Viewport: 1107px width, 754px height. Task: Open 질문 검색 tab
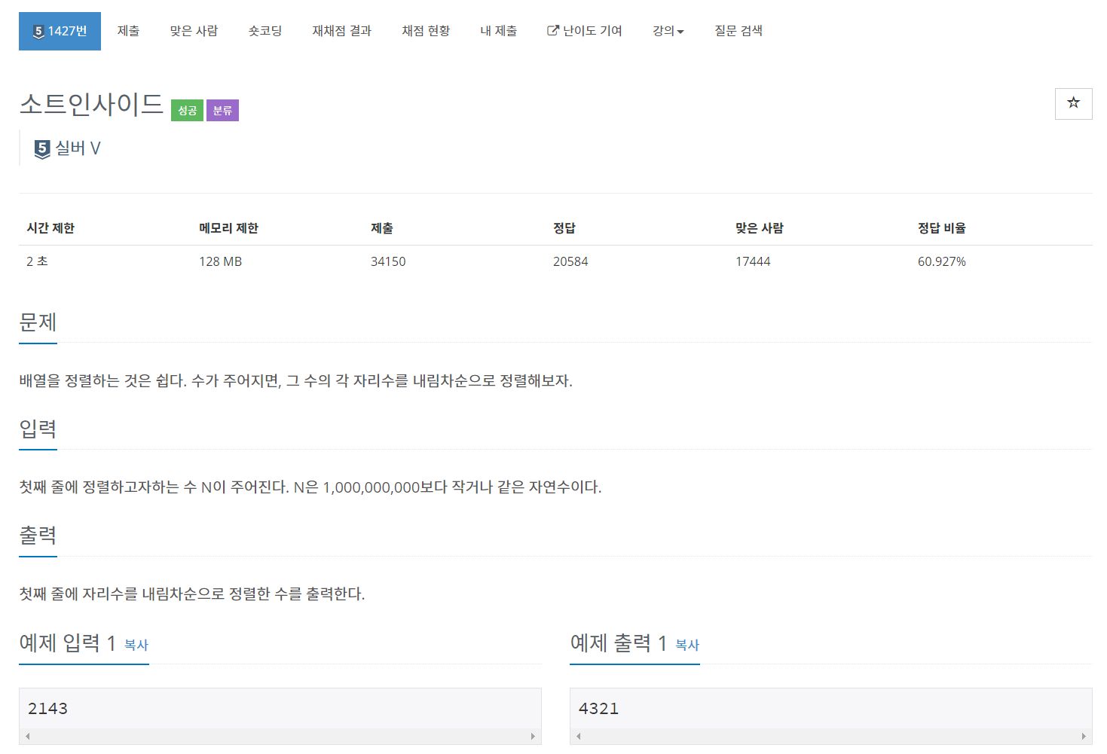click(x=739, y=31)
